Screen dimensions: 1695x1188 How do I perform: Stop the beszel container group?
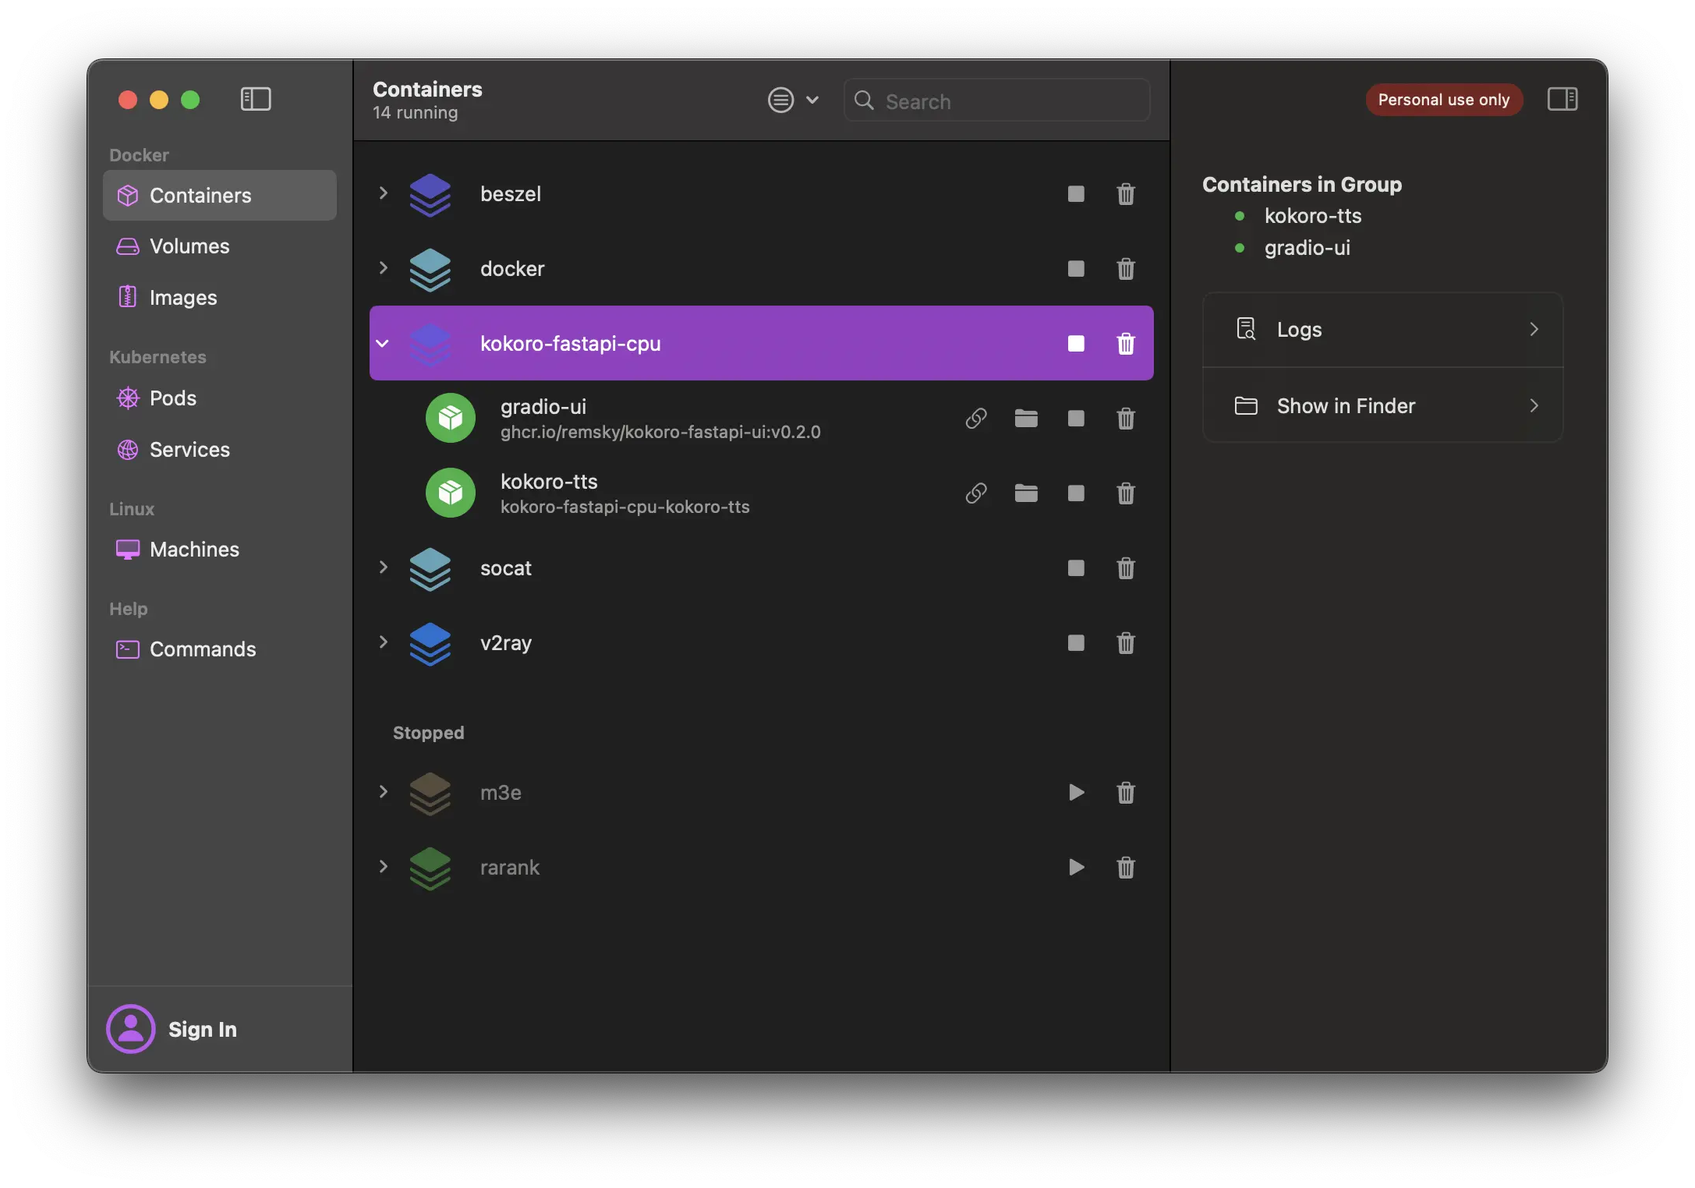click(1075, 194)
